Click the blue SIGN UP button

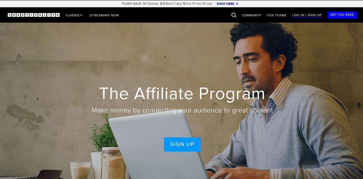pos(182,144)
